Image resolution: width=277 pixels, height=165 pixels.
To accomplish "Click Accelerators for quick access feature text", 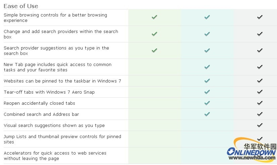I will 55,156.
